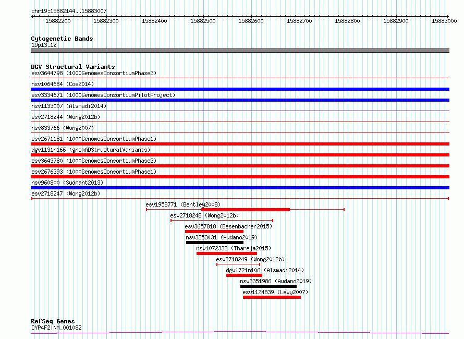
Task: Select the esv3657818 red feature bar
Action: [214, 232]
